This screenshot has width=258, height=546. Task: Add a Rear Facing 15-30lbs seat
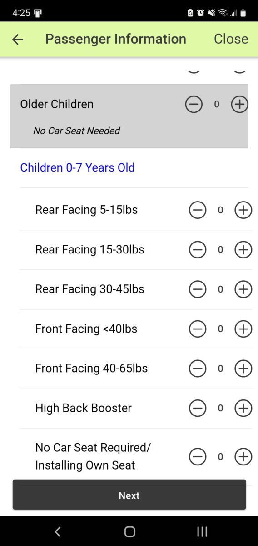click(x=243, y=250)
